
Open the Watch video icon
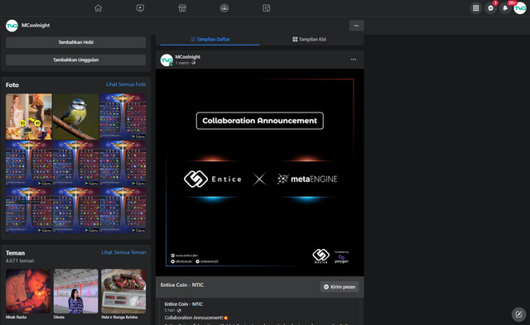(x=140, y=7)
